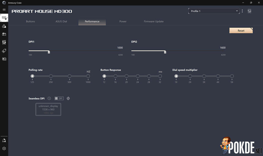Toggle Seamless DPI switch
This screenshot has width=263, height=156.
(x=59, y=98)
